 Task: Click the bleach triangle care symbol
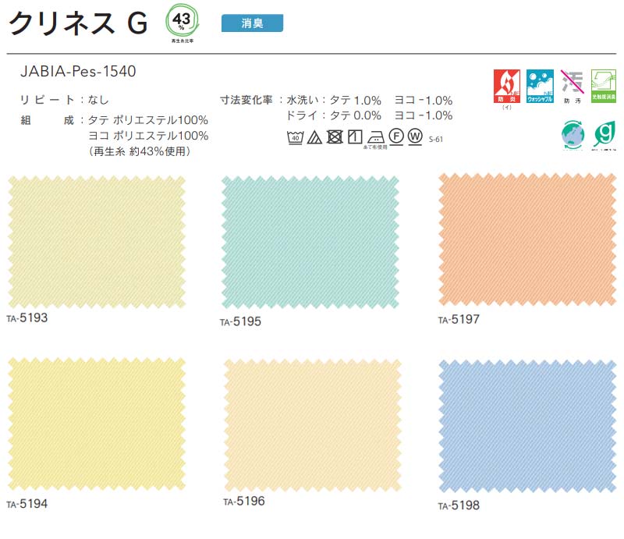[x=314, y=137]
